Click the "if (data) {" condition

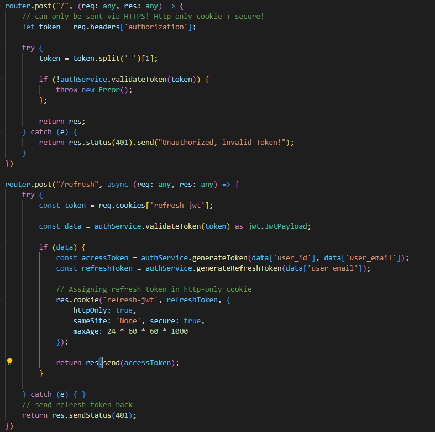(62, 247)
